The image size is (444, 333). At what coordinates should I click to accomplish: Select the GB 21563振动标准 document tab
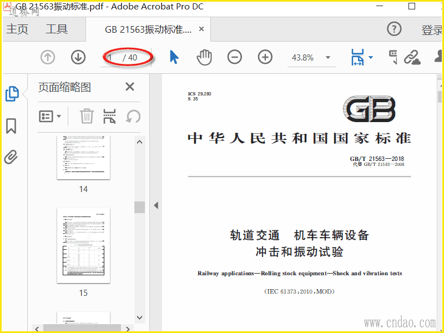click(148, 29)
